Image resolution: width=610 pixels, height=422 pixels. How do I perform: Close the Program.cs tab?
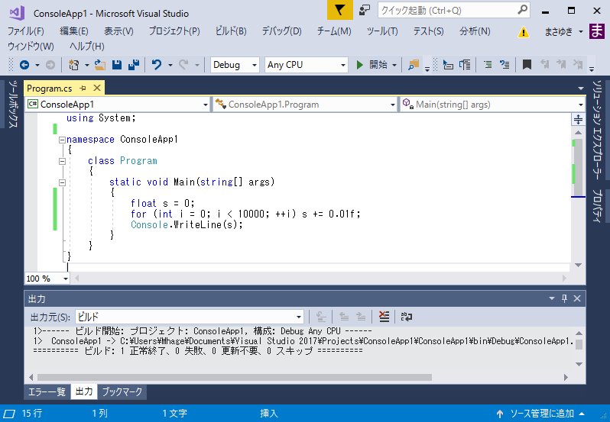pyautogui.click(x=97, y=89)
